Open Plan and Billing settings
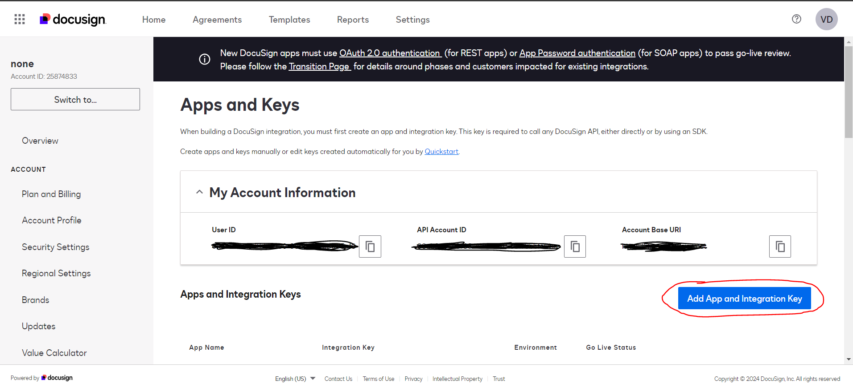Image resolution: width=853 pixels, height=392 pixels. 51,194
